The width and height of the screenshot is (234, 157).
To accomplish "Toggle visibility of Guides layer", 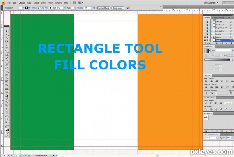I will coord(205,40).
